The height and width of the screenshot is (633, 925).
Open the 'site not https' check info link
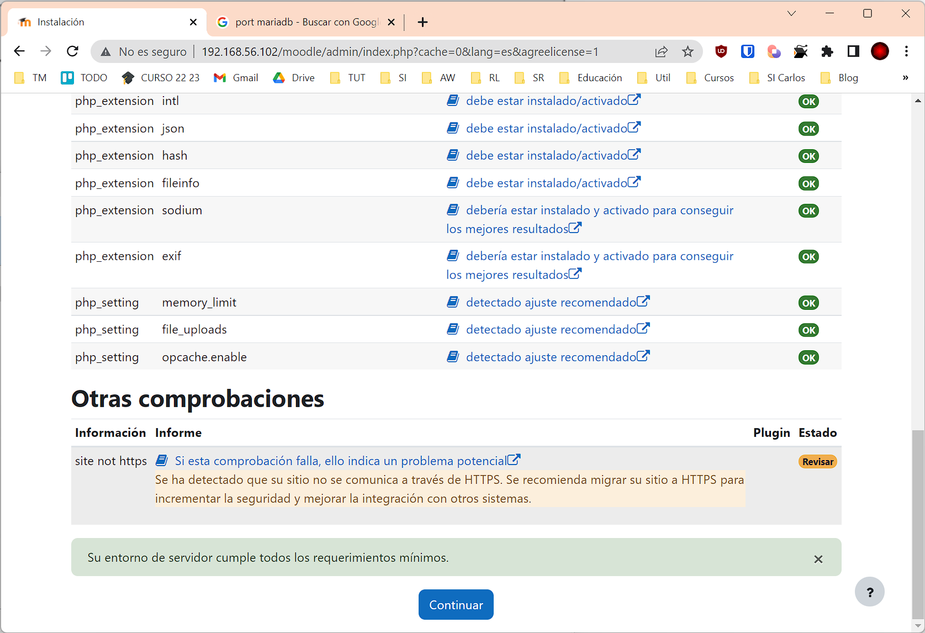click(347, 461)
